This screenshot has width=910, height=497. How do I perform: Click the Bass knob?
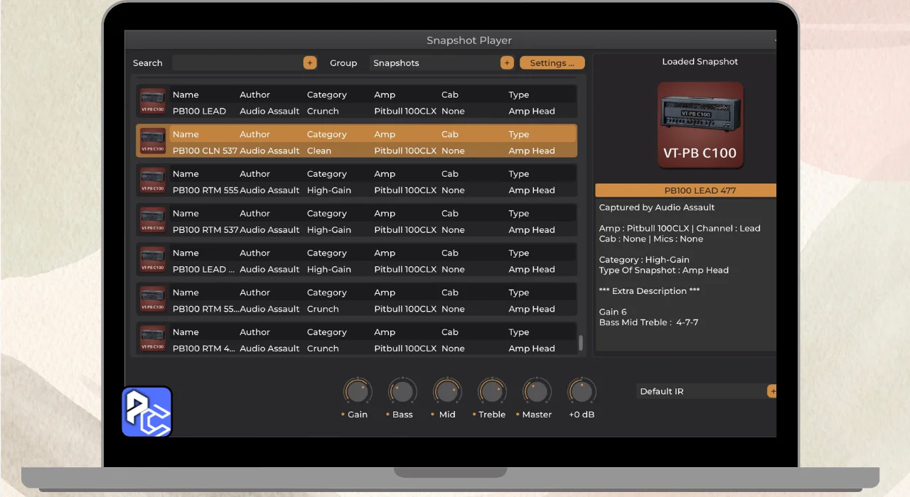tap(402, 391)
